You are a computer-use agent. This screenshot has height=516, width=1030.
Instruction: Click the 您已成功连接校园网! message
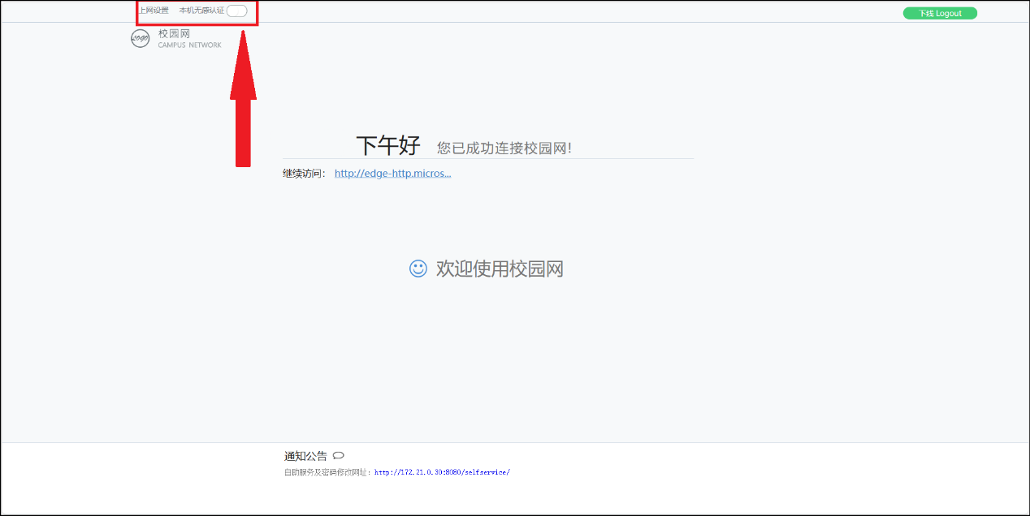[x=504, y=148]
